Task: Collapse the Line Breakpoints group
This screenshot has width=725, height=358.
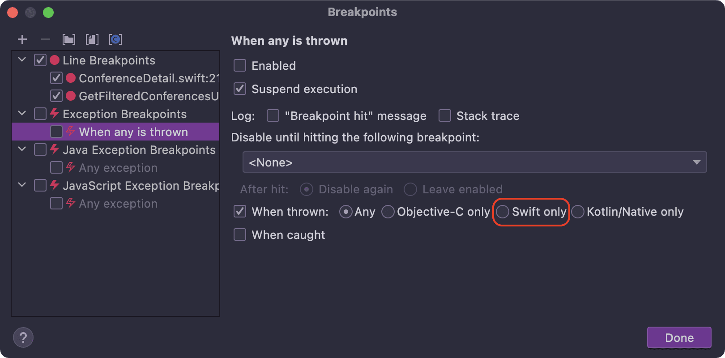Action: 21,60
